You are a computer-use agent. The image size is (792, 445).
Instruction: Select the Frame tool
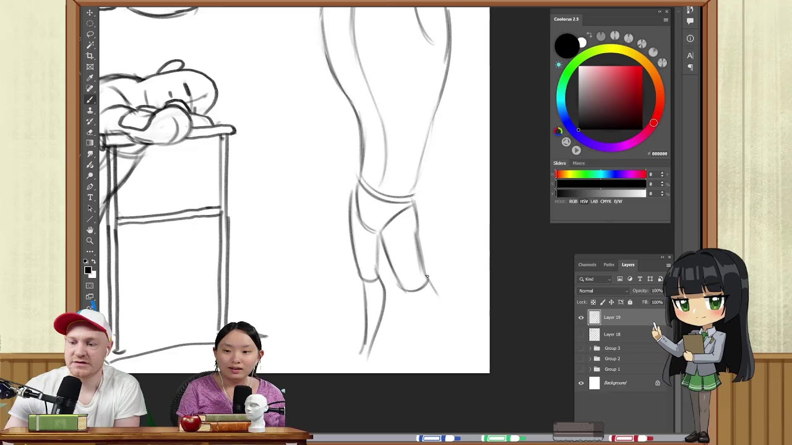pos(90,67)
